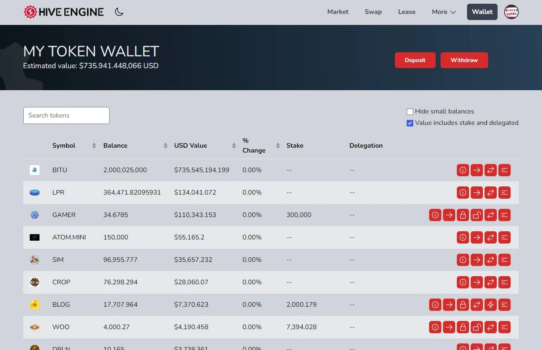Image resolution: width=542 pixels, height=350 pixels.
Task: Click the WOO stake value 7,394.028
Action: coord(301,327)
